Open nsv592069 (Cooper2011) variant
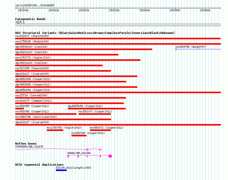The width and height of the screenshot is (228, 180). pos(79,136)
